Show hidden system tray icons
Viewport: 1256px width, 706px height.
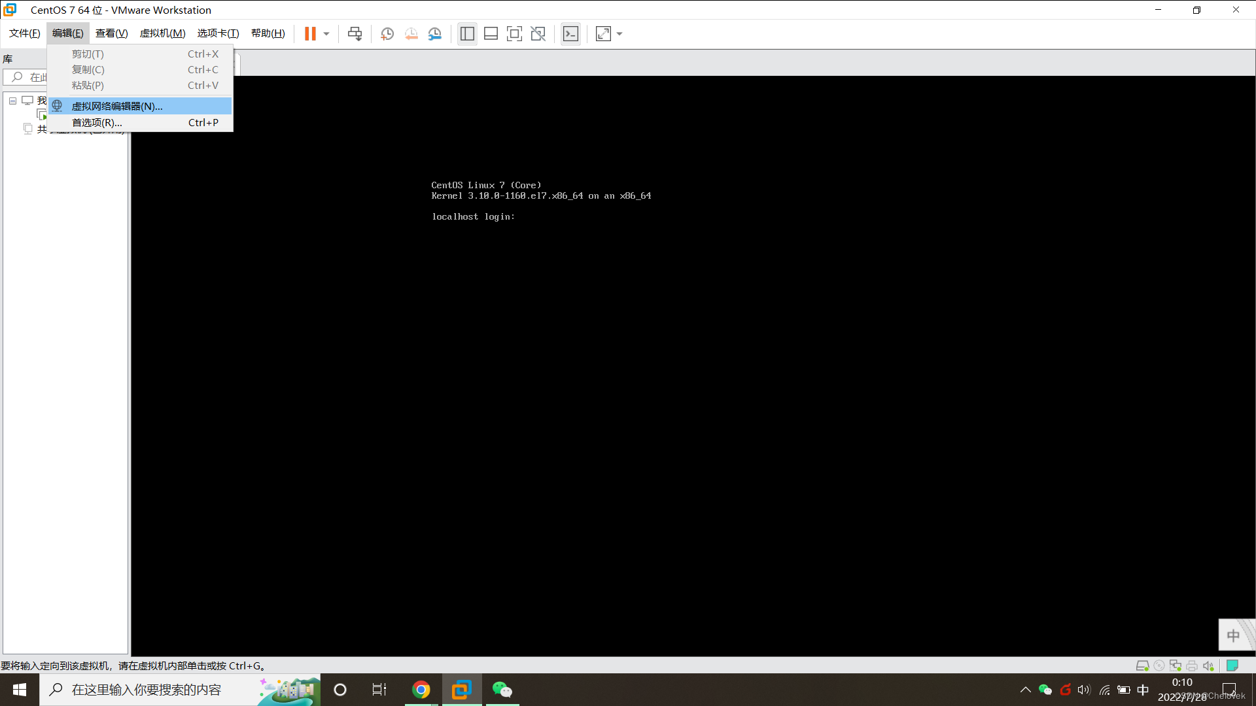[x=1025, y=690]
